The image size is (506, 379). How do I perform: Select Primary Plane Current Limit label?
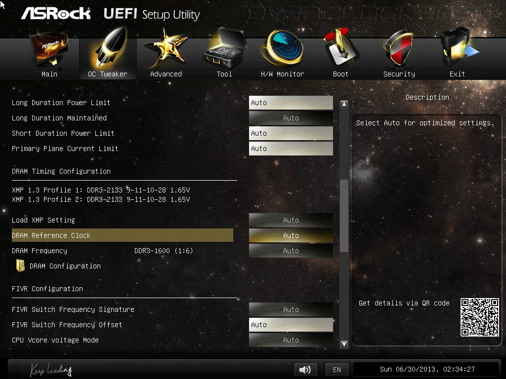[x=65, y=149]
